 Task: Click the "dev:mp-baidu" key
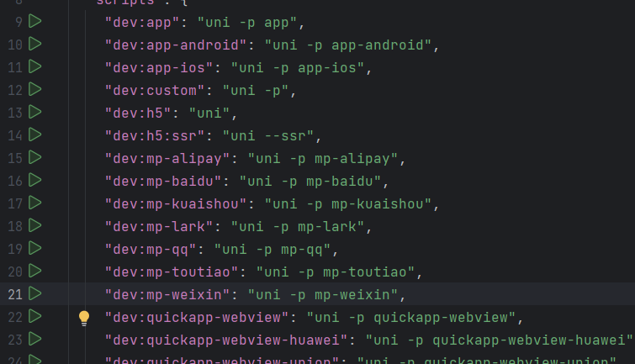163,182
